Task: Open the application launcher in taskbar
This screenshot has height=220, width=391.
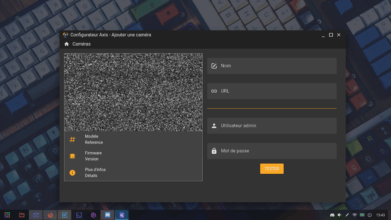Action: point(7,215)
